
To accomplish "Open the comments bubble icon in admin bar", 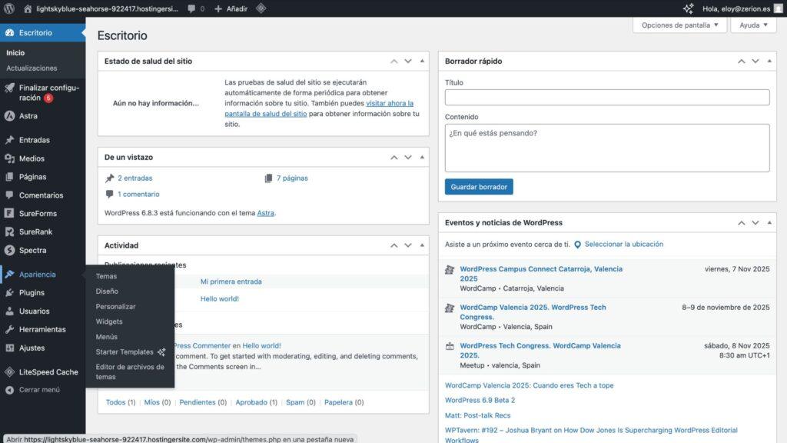I will (191, 8).
